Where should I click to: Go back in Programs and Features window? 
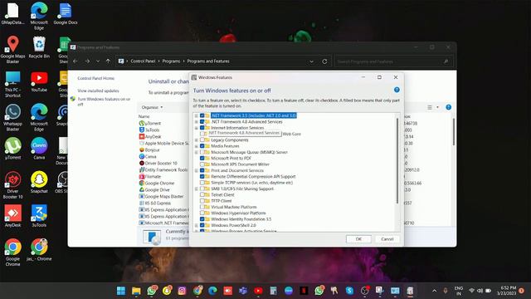[76, 61]
